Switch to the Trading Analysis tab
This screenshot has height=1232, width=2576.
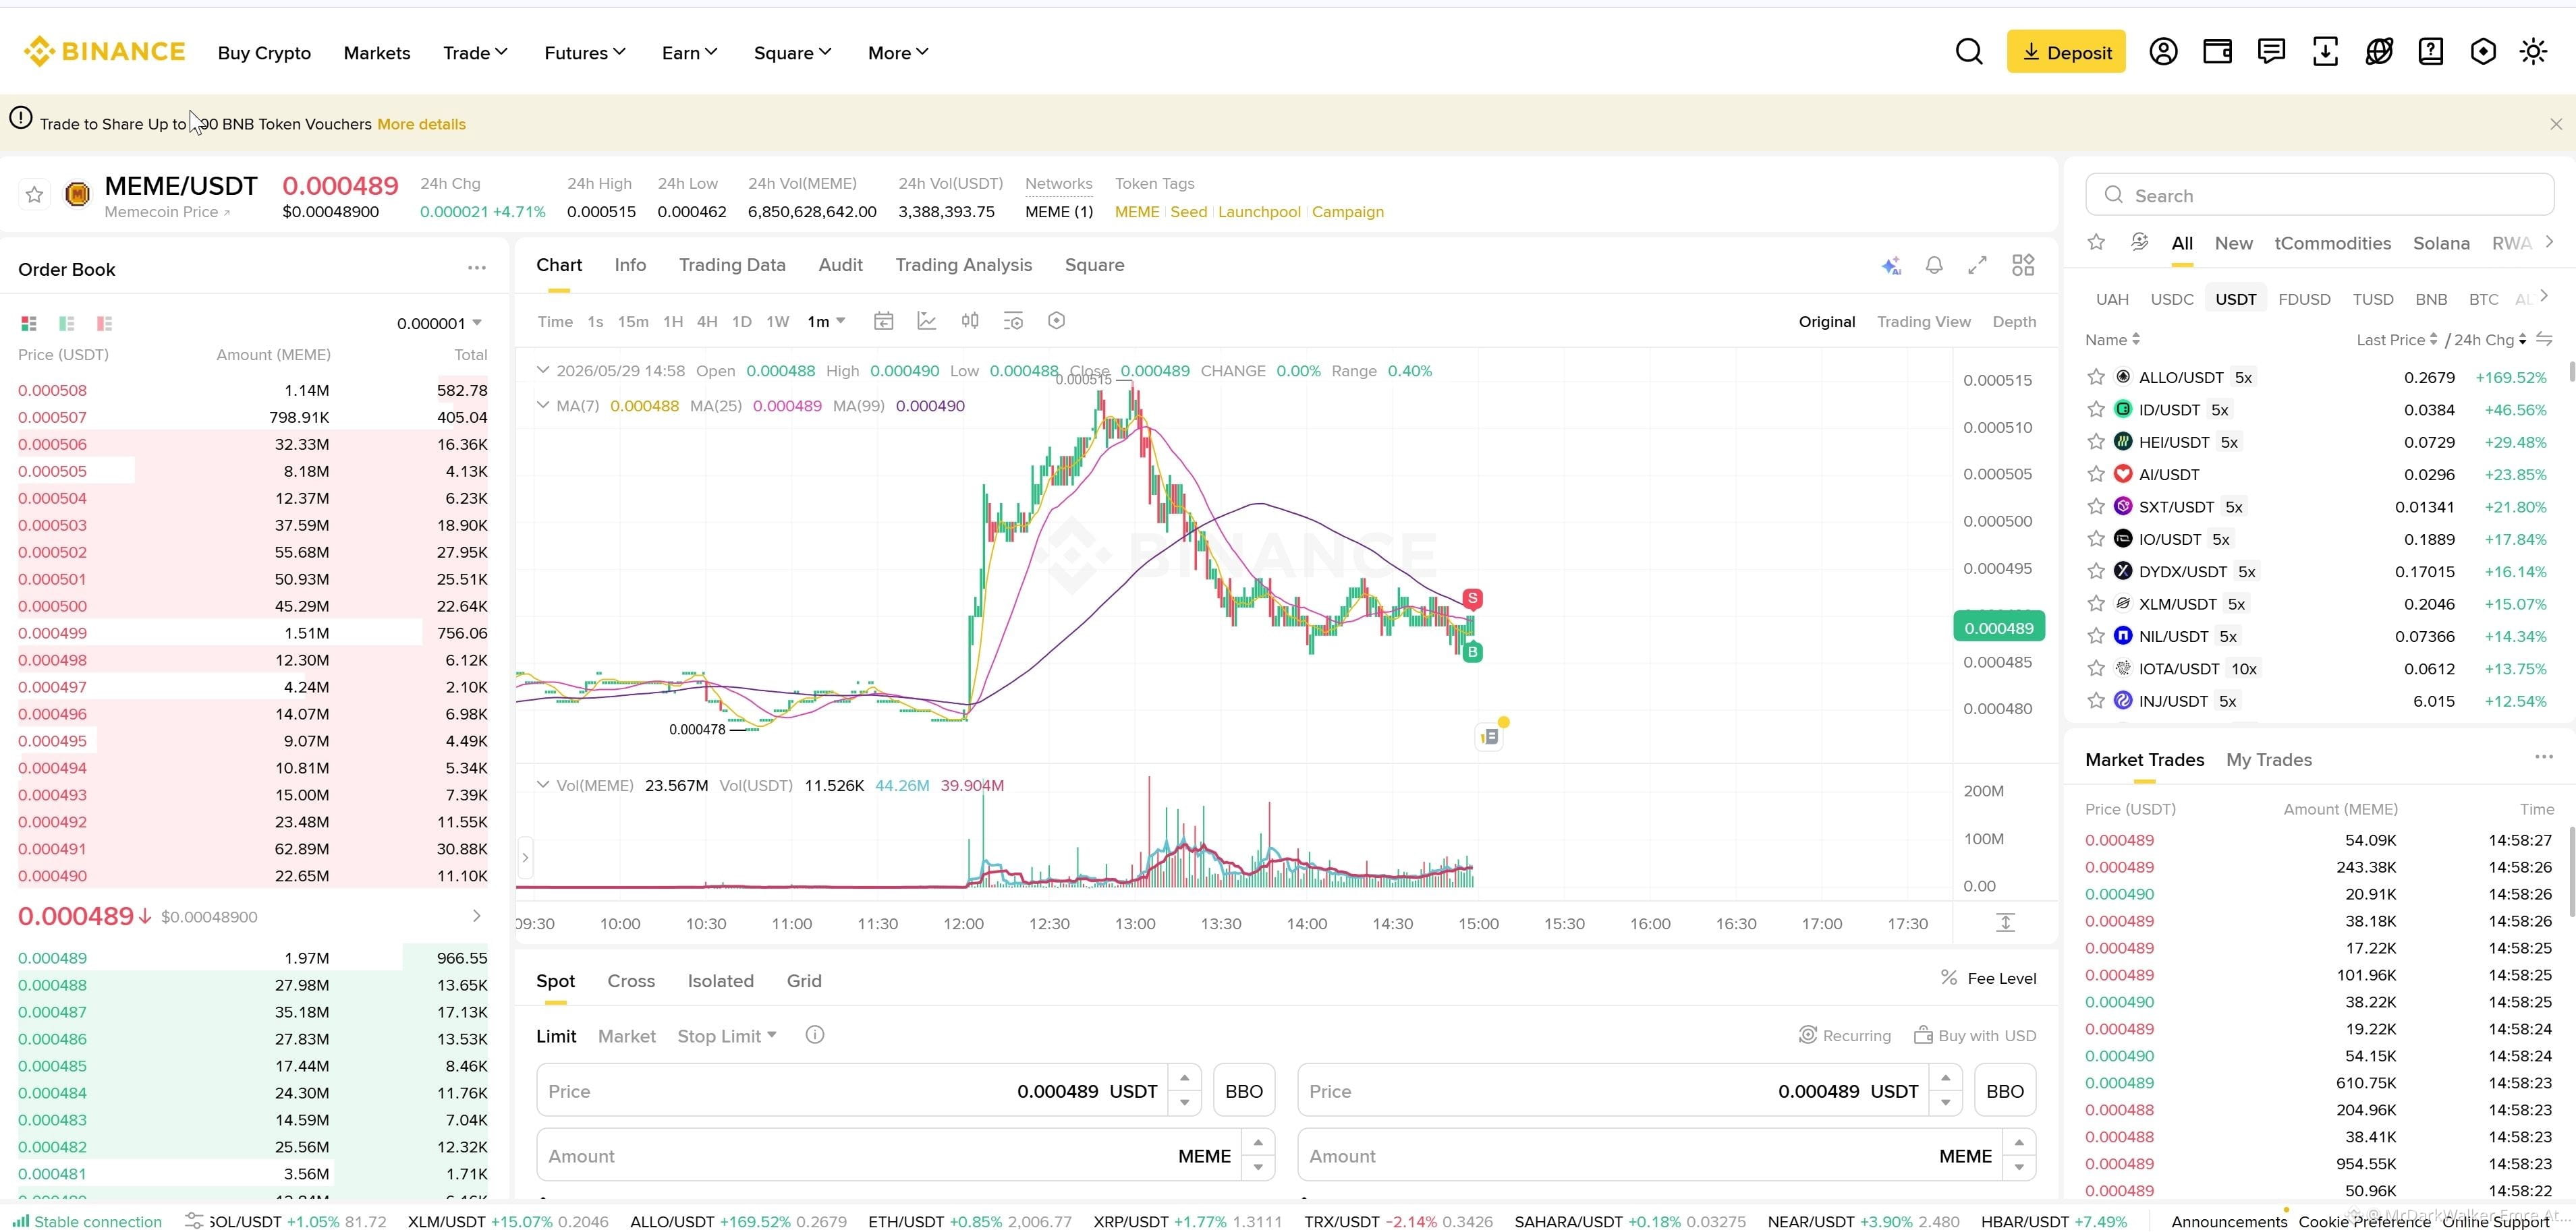[963, 265]
